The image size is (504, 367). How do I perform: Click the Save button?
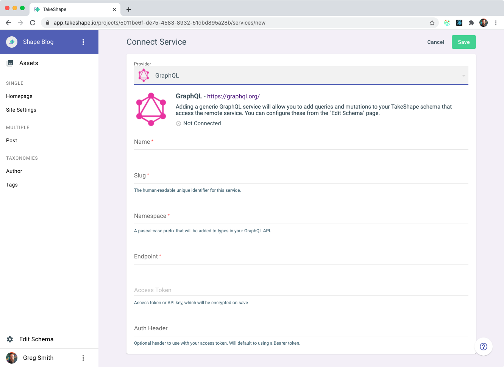coord(463,42)
